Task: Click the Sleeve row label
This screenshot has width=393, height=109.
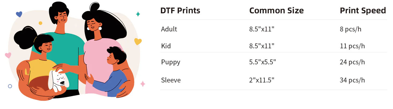Action: pos(171,80)
